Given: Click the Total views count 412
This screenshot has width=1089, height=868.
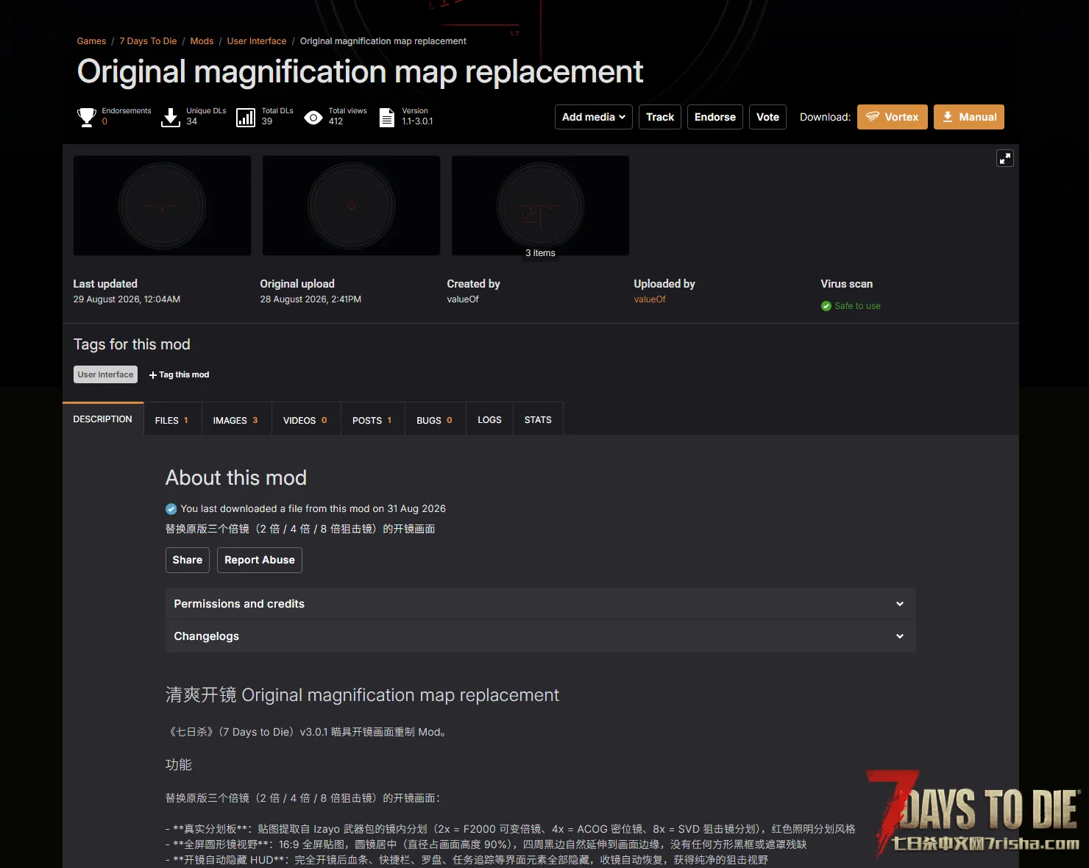Looking at the screenshot, I should tap(336, 121).
